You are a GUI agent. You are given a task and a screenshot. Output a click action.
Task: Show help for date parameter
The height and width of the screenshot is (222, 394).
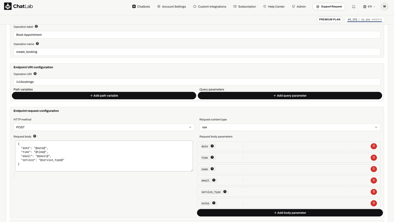point(212,146)
